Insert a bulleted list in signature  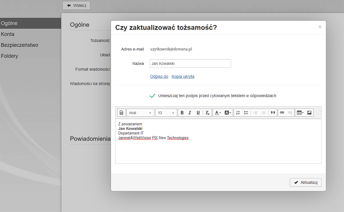pos(246,113)
